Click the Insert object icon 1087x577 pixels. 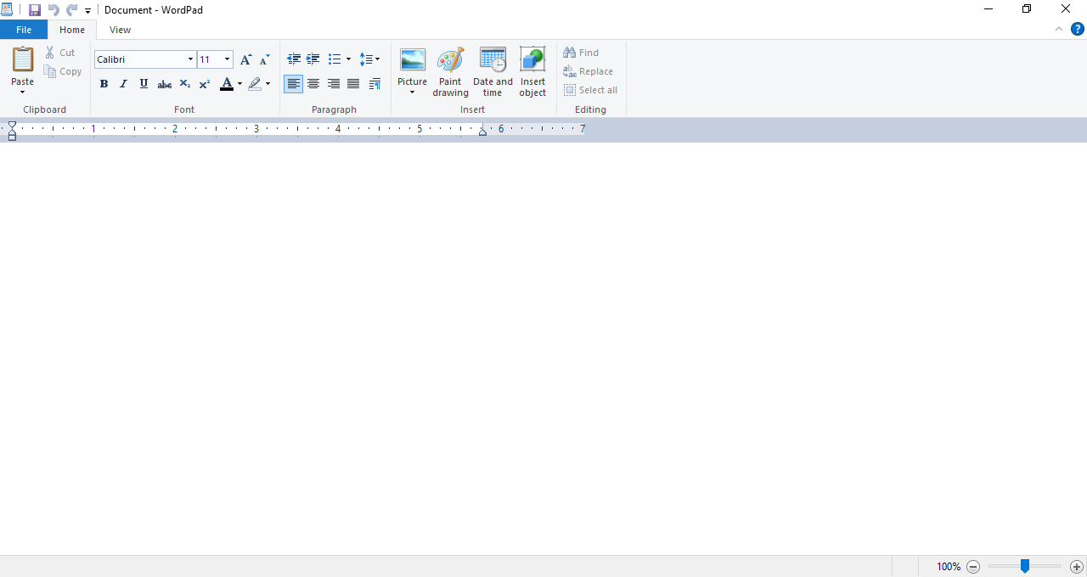click(x=532, y=71)
